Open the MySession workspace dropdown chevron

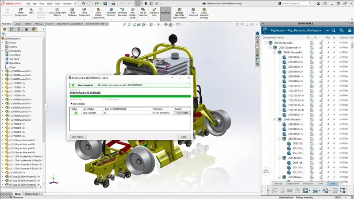[327, 31]
